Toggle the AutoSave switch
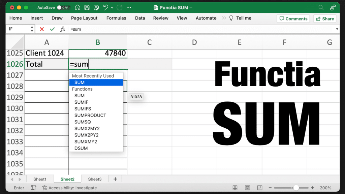Screen dimensions: 345x194 pyautogui.click(x=63, y=7)
